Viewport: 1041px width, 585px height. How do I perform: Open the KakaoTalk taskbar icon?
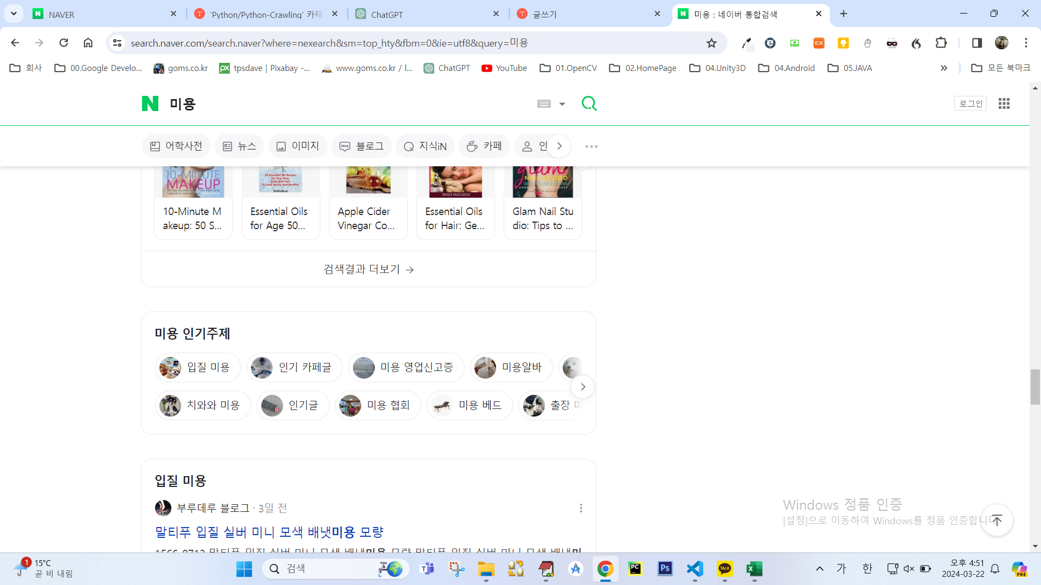tap(724, 569)
